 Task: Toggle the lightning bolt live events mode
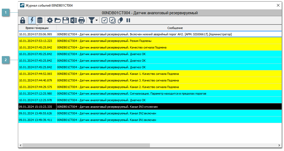point(32,20)
